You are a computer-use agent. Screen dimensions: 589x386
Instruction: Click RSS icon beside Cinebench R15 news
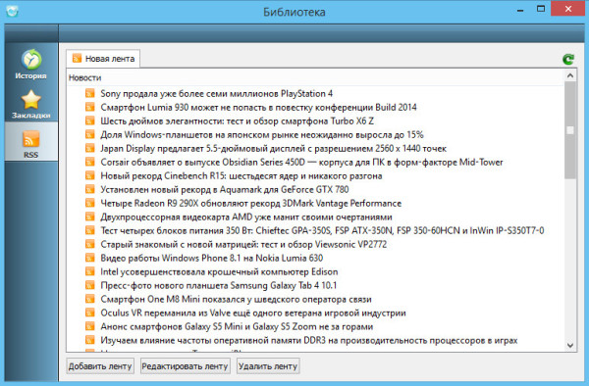[89, 175]
